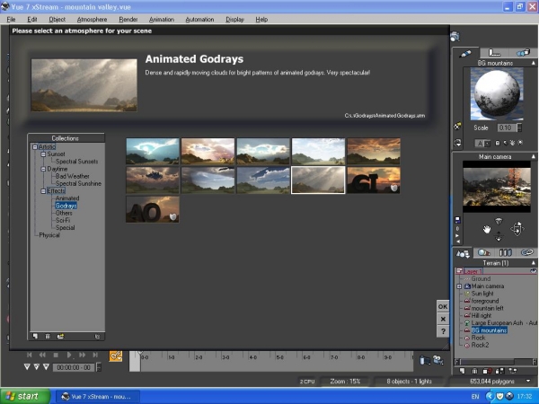Collapse the Effects collection node
539x404 pixels.
tap(43, 191)
